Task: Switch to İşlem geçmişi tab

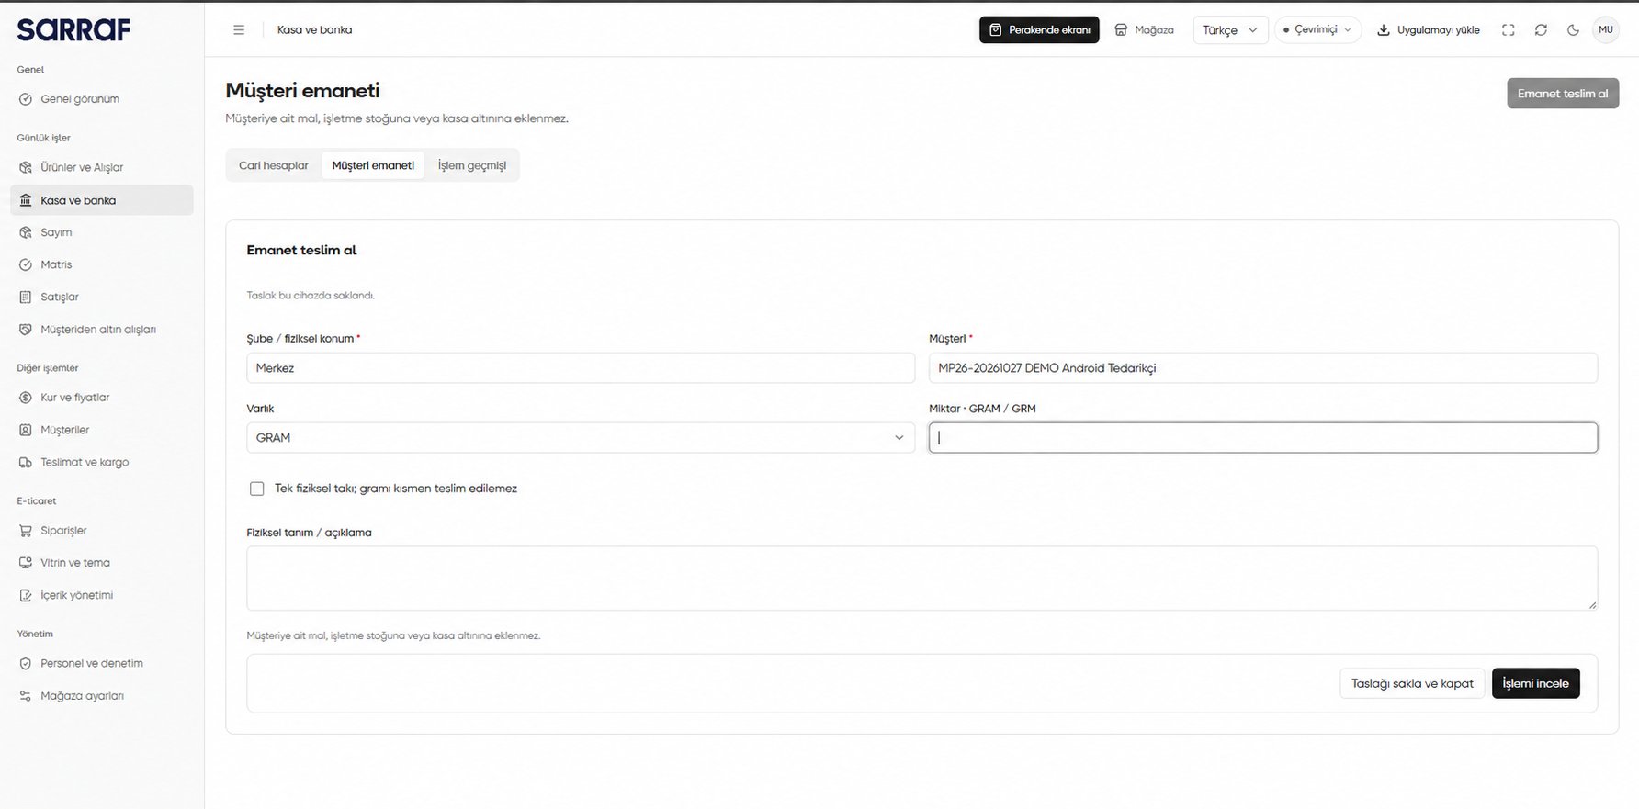Action: [x=472, y=165]
